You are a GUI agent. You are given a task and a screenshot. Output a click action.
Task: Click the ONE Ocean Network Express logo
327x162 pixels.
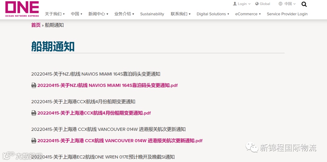[22, 9]
